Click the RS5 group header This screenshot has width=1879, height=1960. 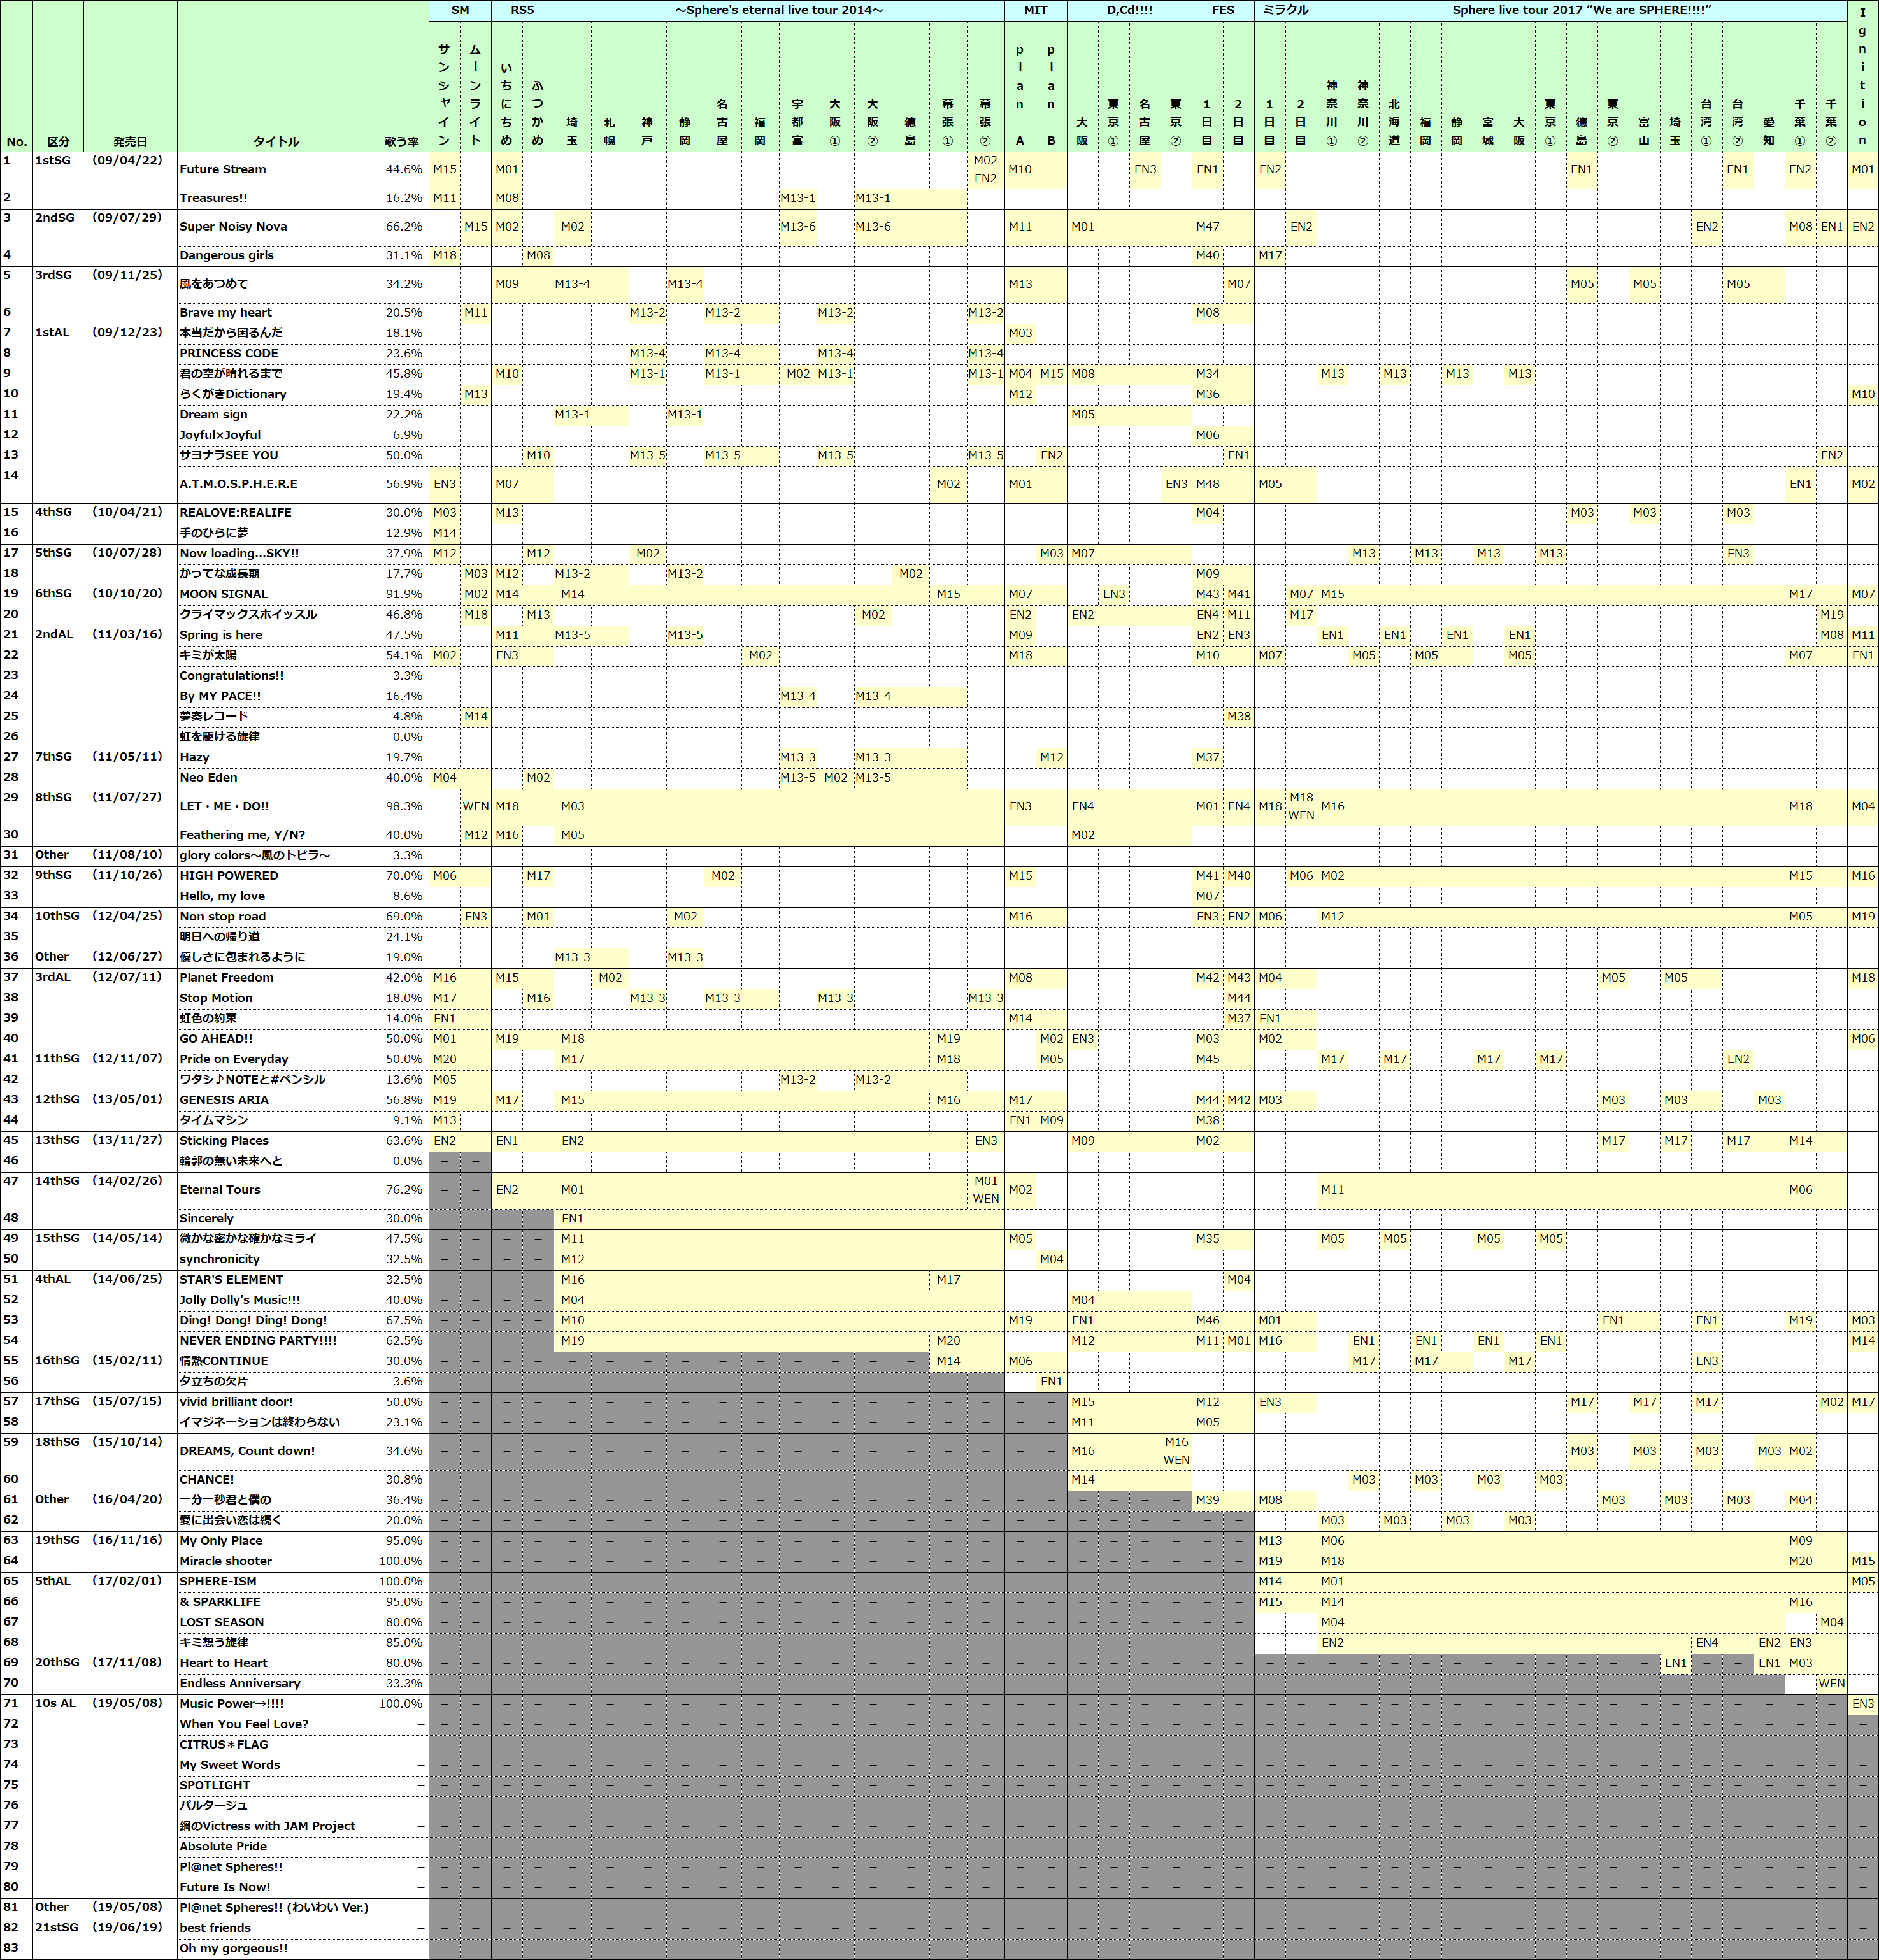tap(522, 10)
